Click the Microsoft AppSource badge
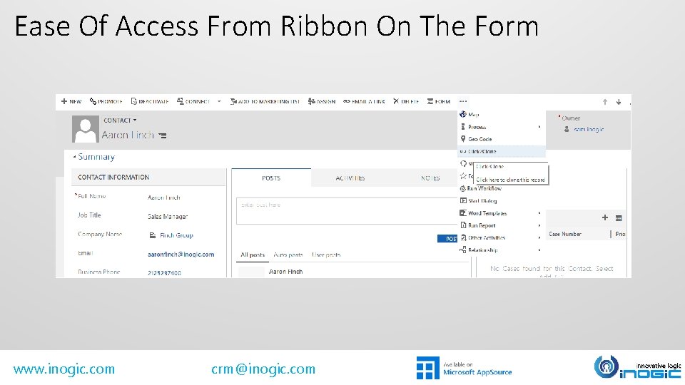Screen dimensions: 685x385 point(464,368)
